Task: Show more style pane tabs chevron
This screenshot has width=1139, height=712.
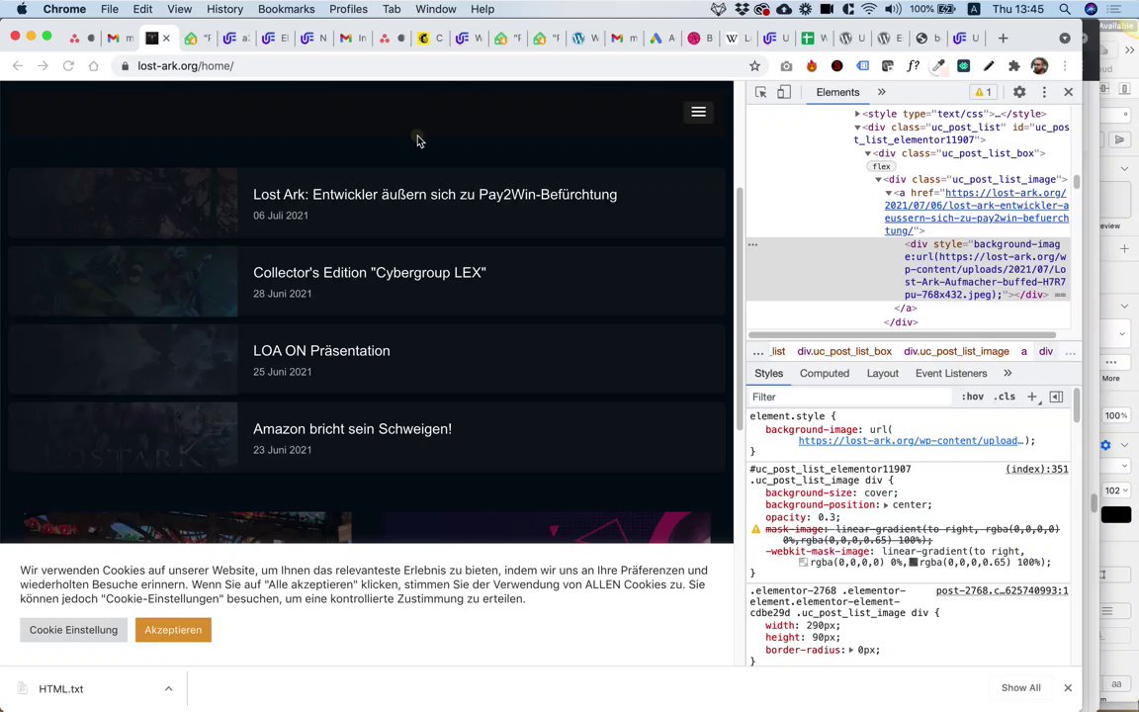Action: click(x=1008, y=374)
